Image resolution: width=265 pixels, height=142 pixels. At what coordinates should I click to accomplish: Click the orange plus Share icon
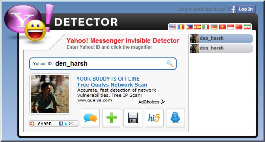pos(32,124)
